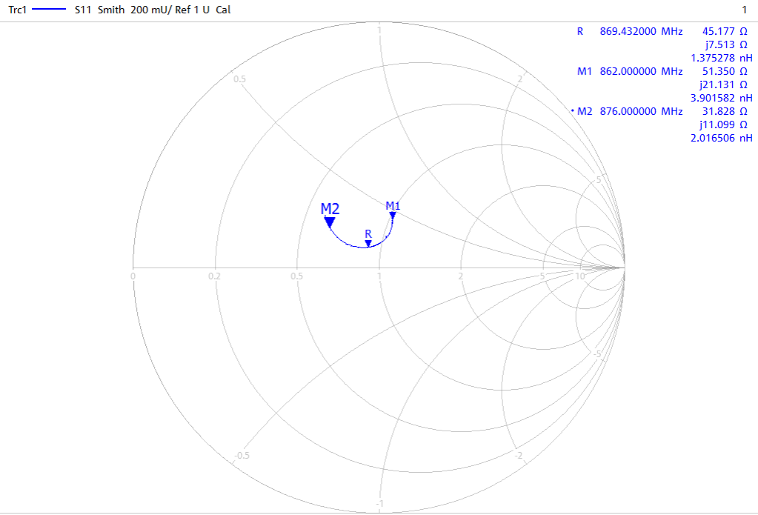The image size is (758, 515).
Task: Select the M1 marker triangle on the trace
Action: point(393,216)
